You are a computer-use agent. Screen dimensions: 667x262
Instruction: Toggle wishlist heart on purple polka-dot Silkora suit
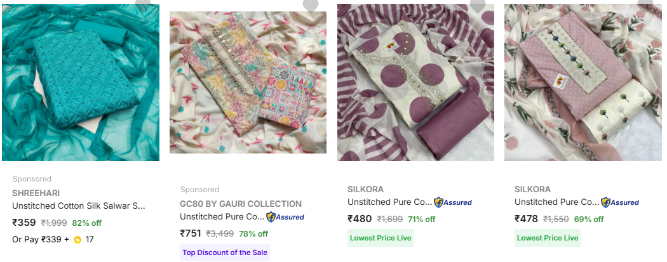(477, 5)
